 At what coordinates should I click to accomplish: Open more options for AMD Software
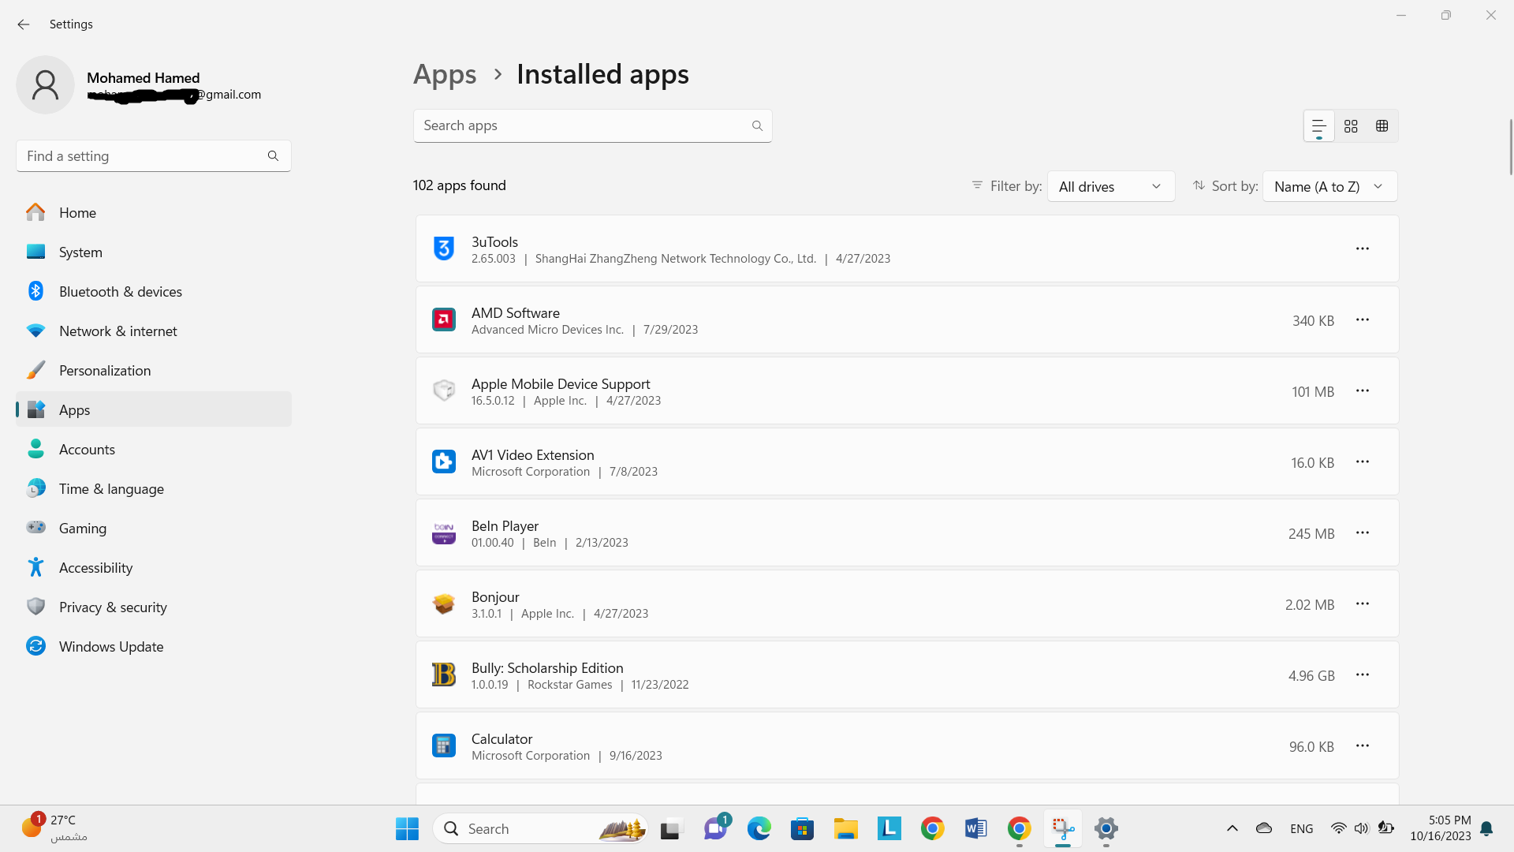[1362, 319]
